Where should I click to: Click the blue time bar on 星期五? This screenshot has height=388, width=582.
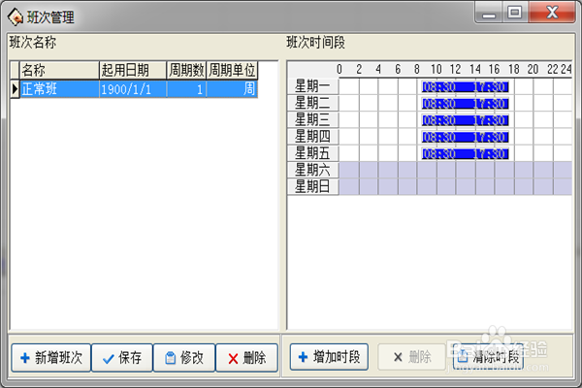pyautogui.click(x=465, y=153)
